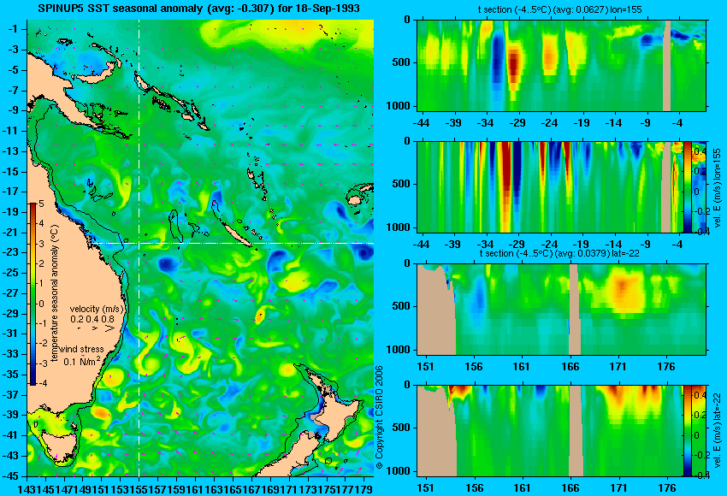Click the 'vel. E (m/s) lat=-22' vertical label
The height and width of the screenshot is (496, 727).
[x=717, y=434]
